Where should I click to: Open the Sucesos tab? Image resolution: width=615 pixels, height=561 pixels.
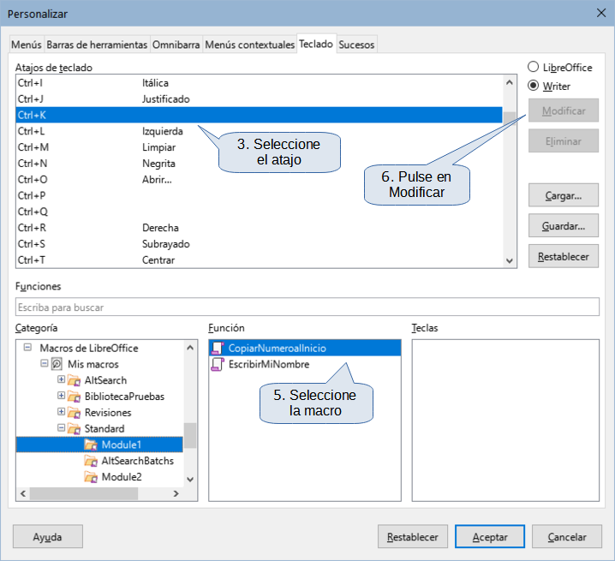pos(356,45)
